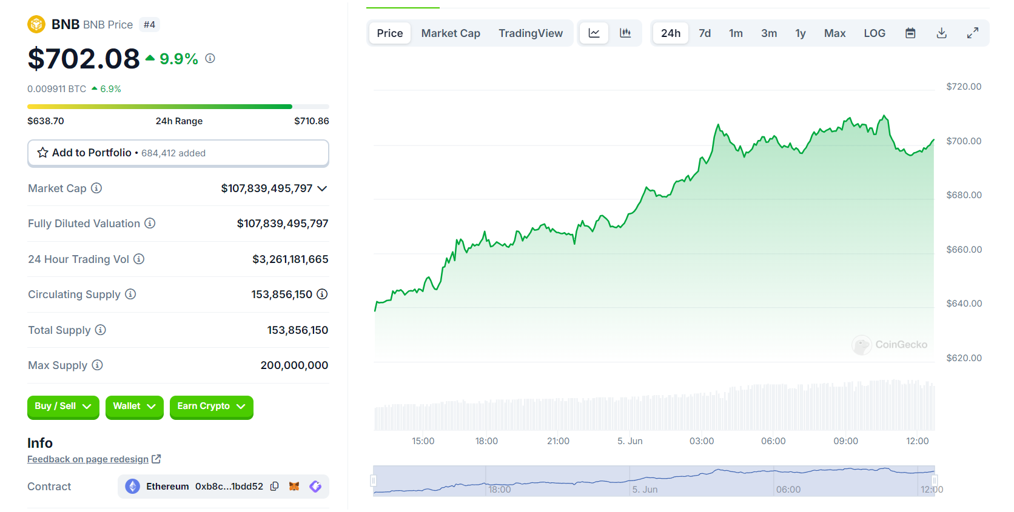Add token to MetaMask via fox icon
1014x512 pixels.
[x=294, y=487]
